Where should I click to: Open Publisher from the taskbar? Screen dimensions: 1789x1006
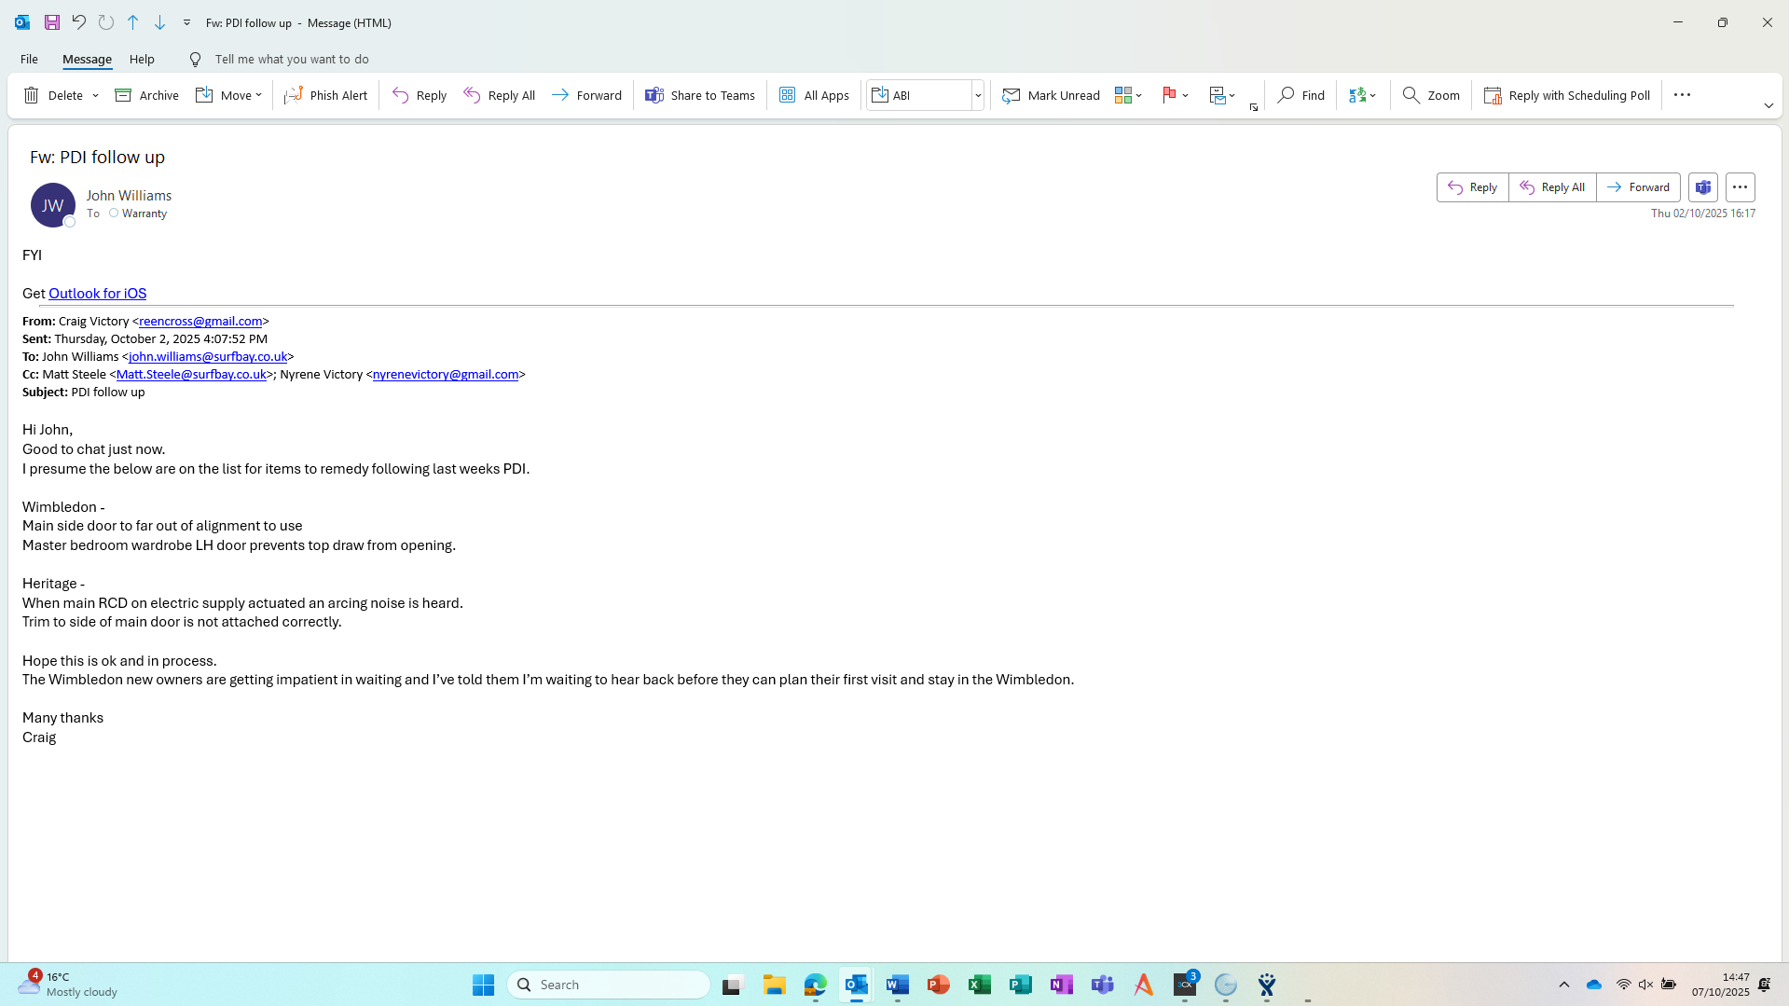pos(1021,985)
